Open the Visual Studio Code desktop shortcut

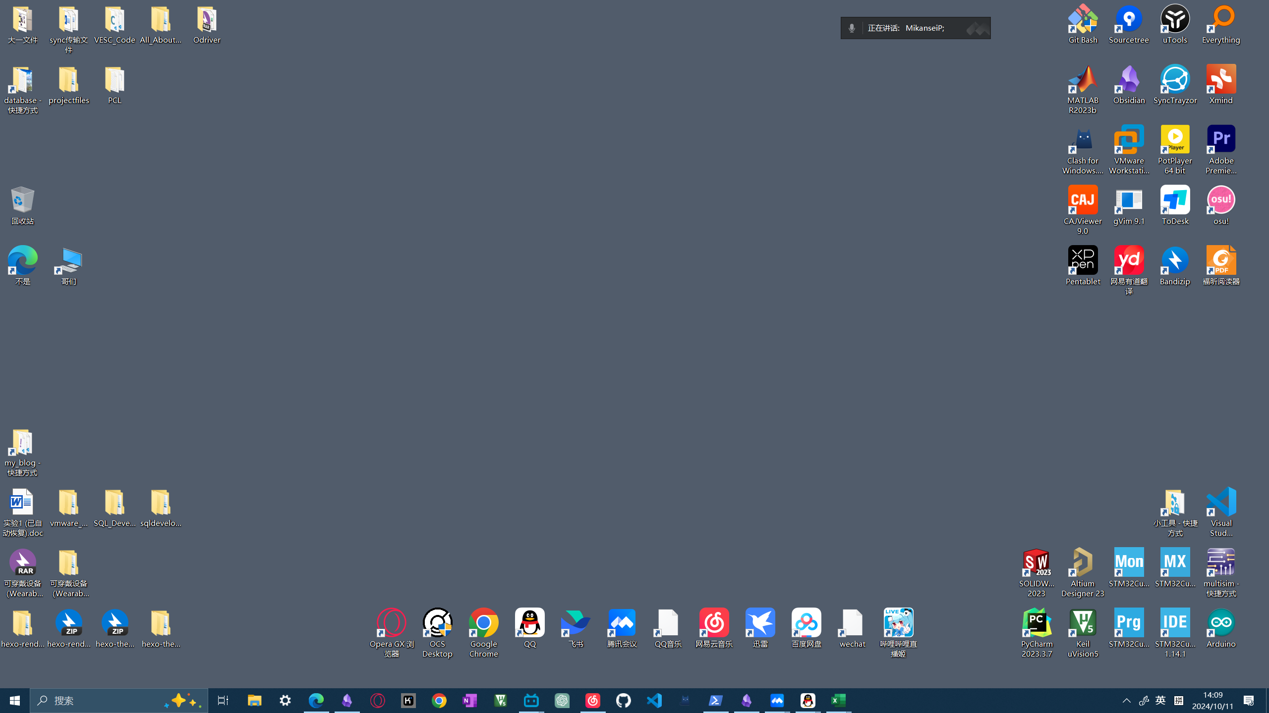[x=1221, y=512]
